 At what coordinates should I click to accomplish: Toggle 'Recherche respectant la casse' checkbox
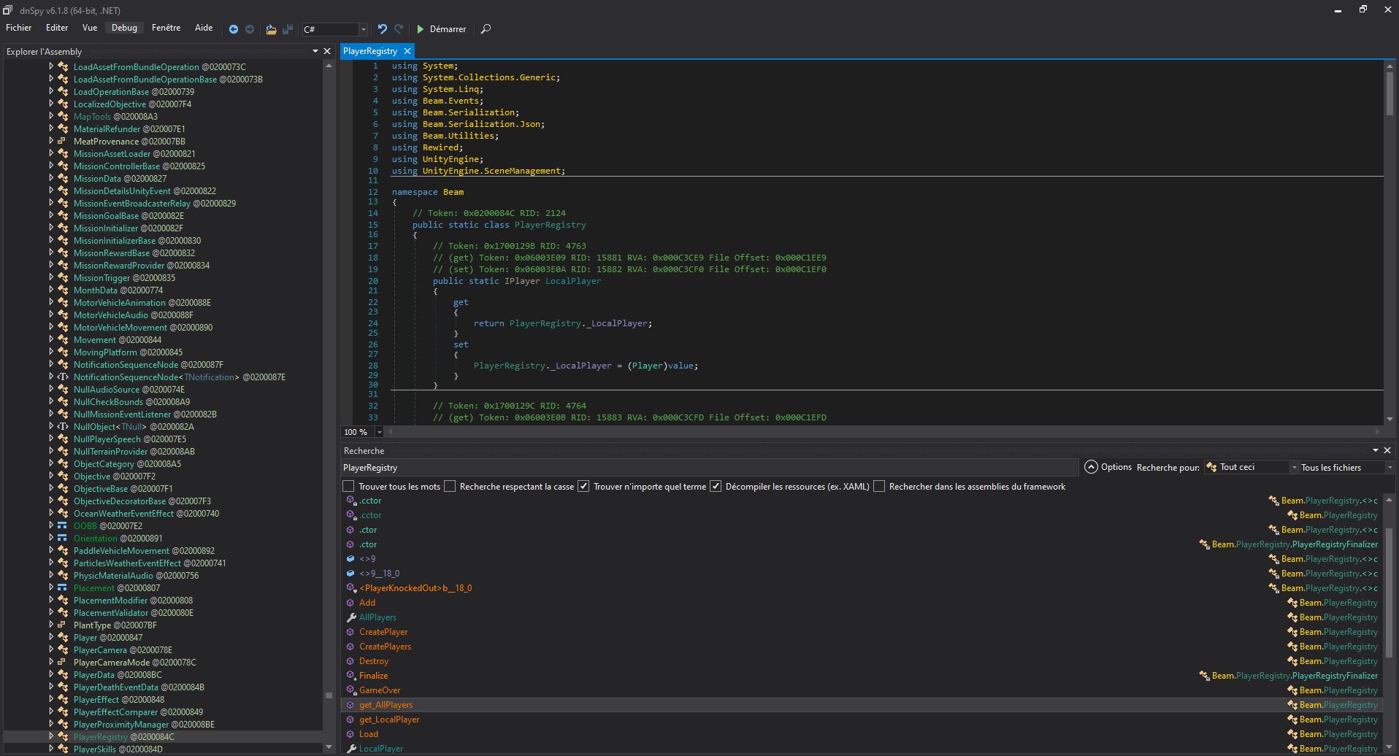pyautogui.click(x=450, y=486)
